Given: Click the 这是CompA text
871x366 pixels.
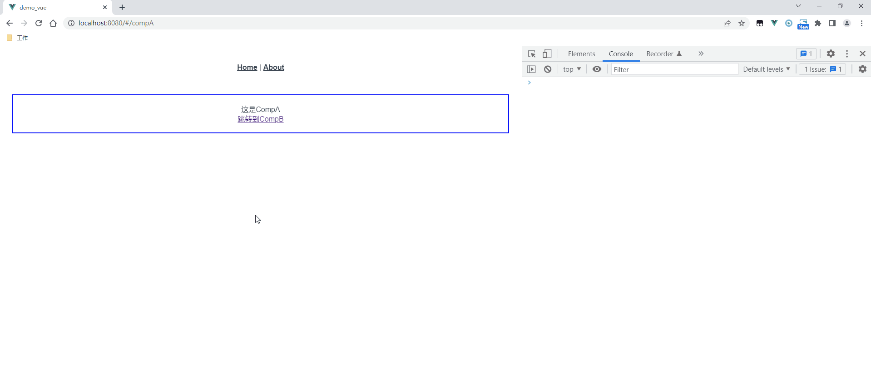Looking at the screenshot, I should 261,109.
